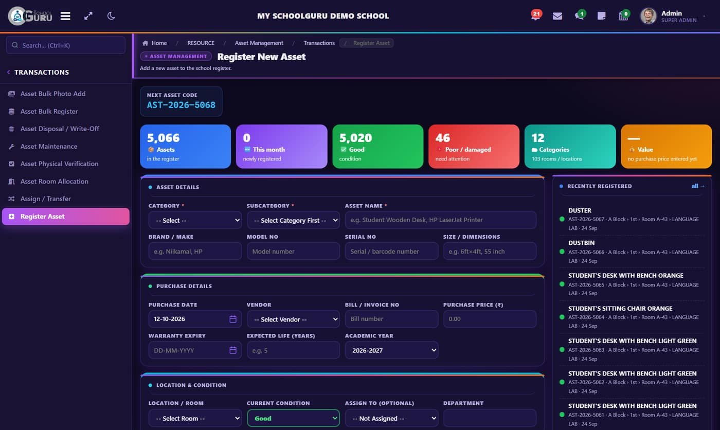The width and height of the screenshot is (720, 430).
Task: Open the sticky note icon
Action: tap(601, 16)
